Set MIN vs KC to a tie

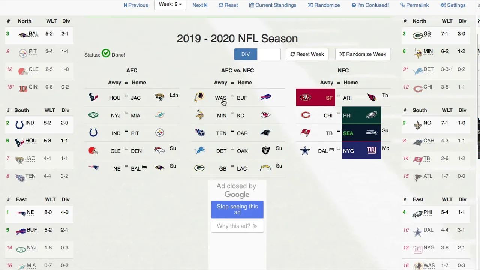pos(232,114)
